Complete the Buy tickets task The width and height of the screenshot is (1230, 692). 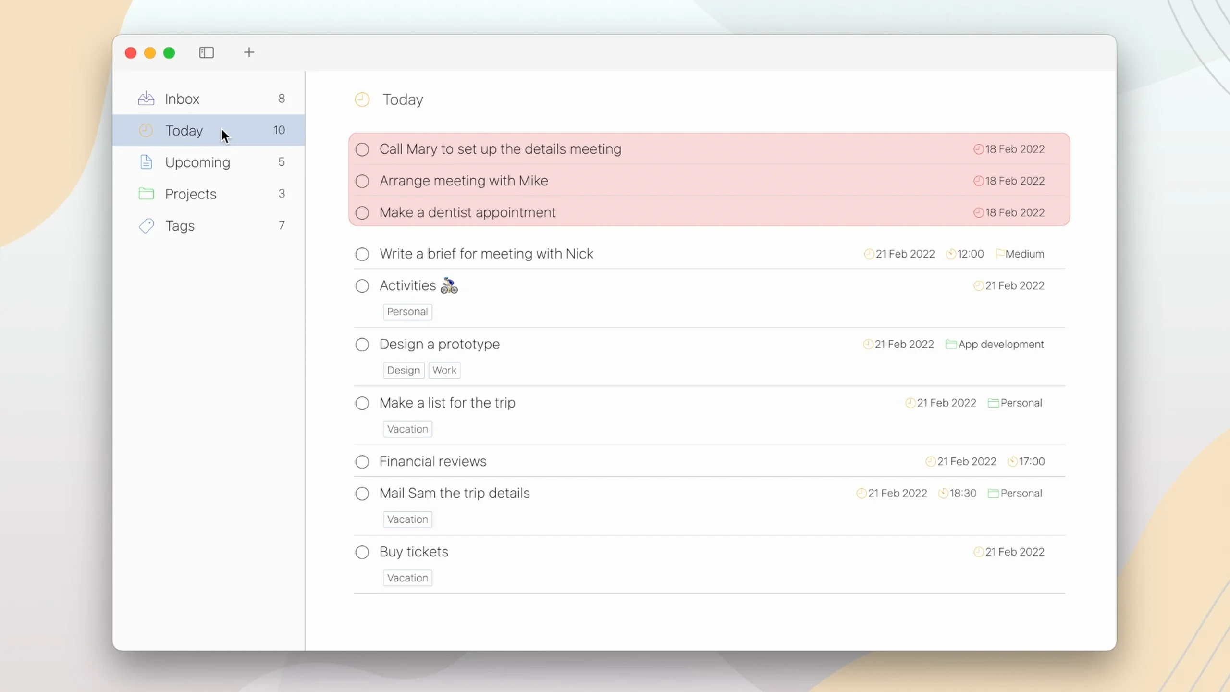click(362, 552)
